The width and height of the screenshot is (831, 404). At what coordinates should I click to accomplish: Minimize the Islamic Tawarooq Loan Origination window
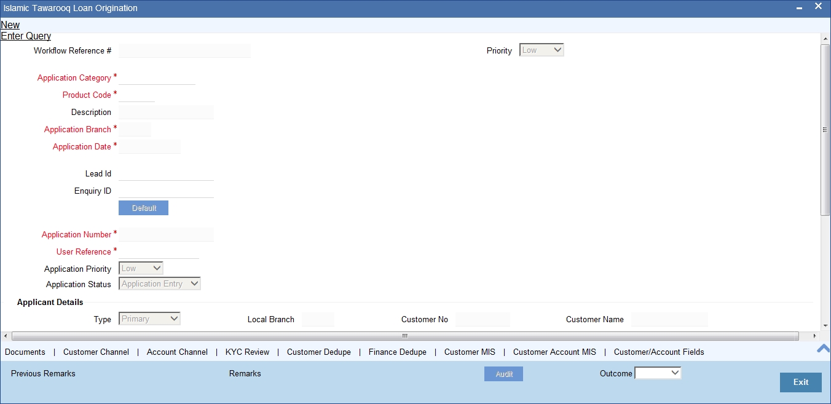coord(798,8)
